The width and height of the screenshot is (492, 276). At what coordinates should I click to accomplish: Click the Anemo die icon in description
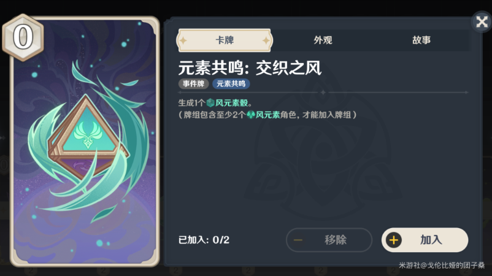210,102
